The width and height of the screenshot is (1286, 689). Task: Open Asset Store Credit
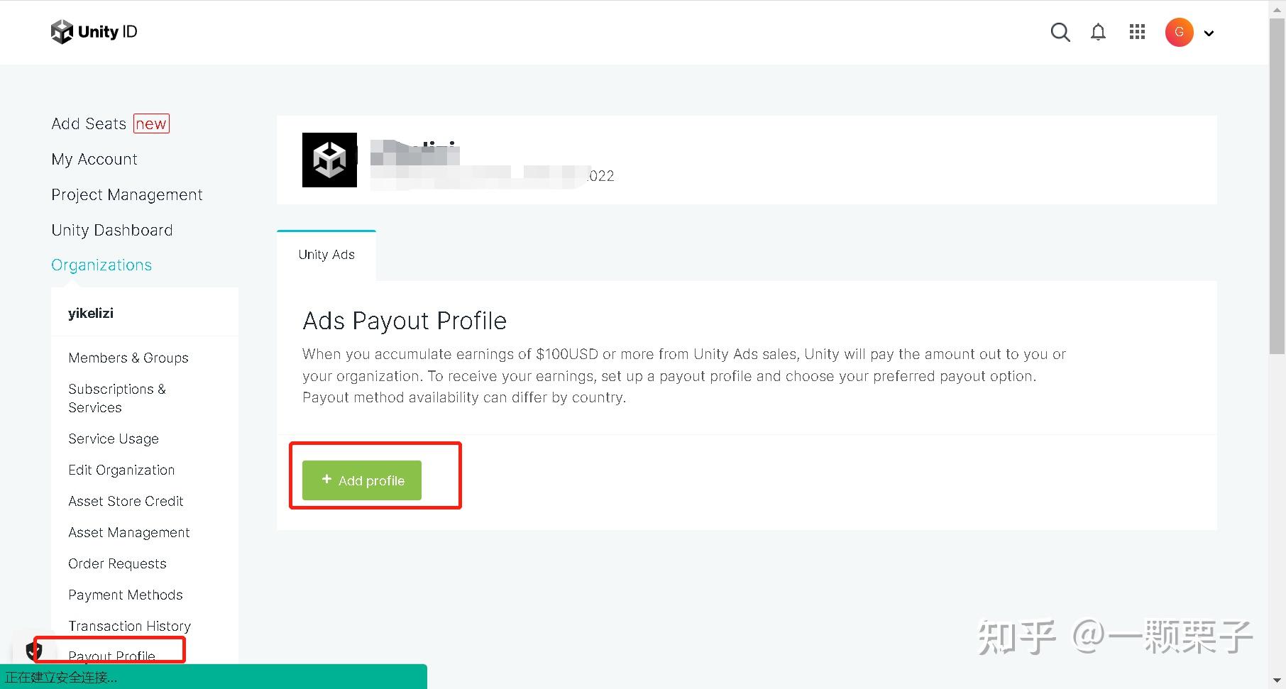pos(126,501)
